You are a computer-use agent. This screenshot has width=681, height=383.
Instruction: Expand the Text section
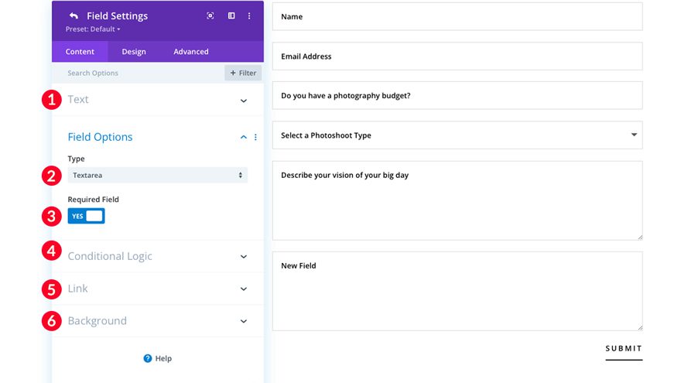pos(243,101)
